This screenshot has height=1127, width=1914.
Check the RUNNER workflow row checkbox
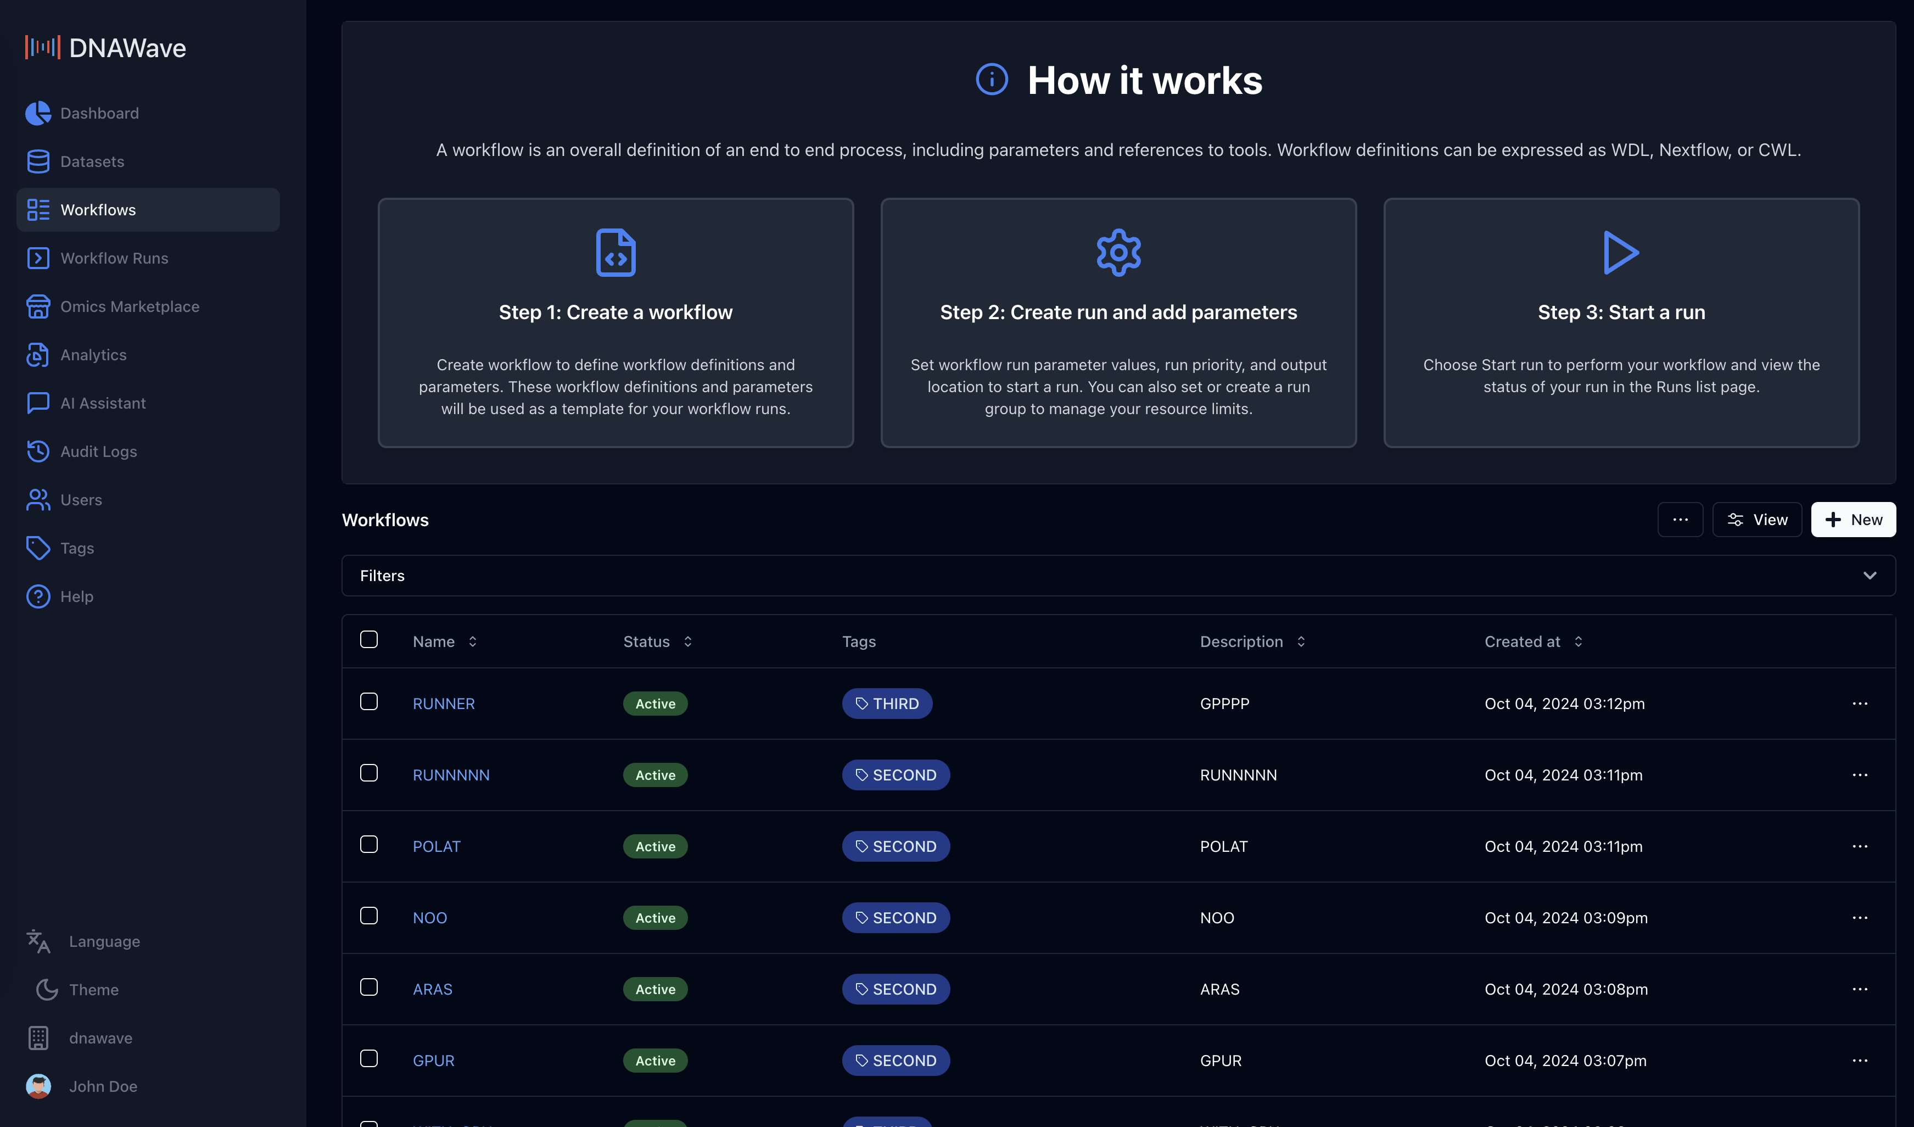click(369, 702)
